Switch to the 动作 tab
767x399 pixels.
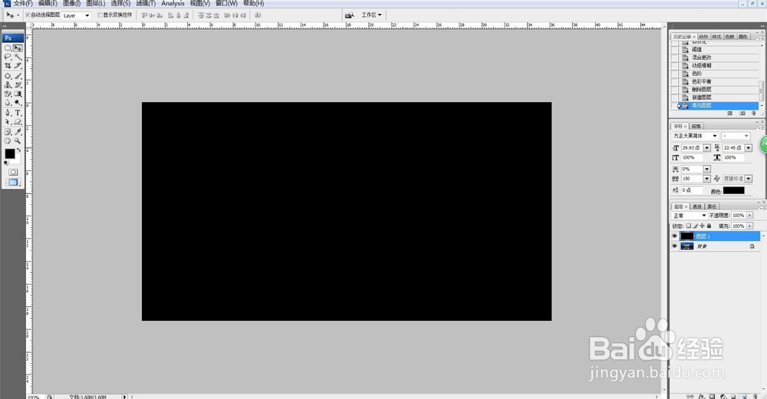tap(703, 37)
